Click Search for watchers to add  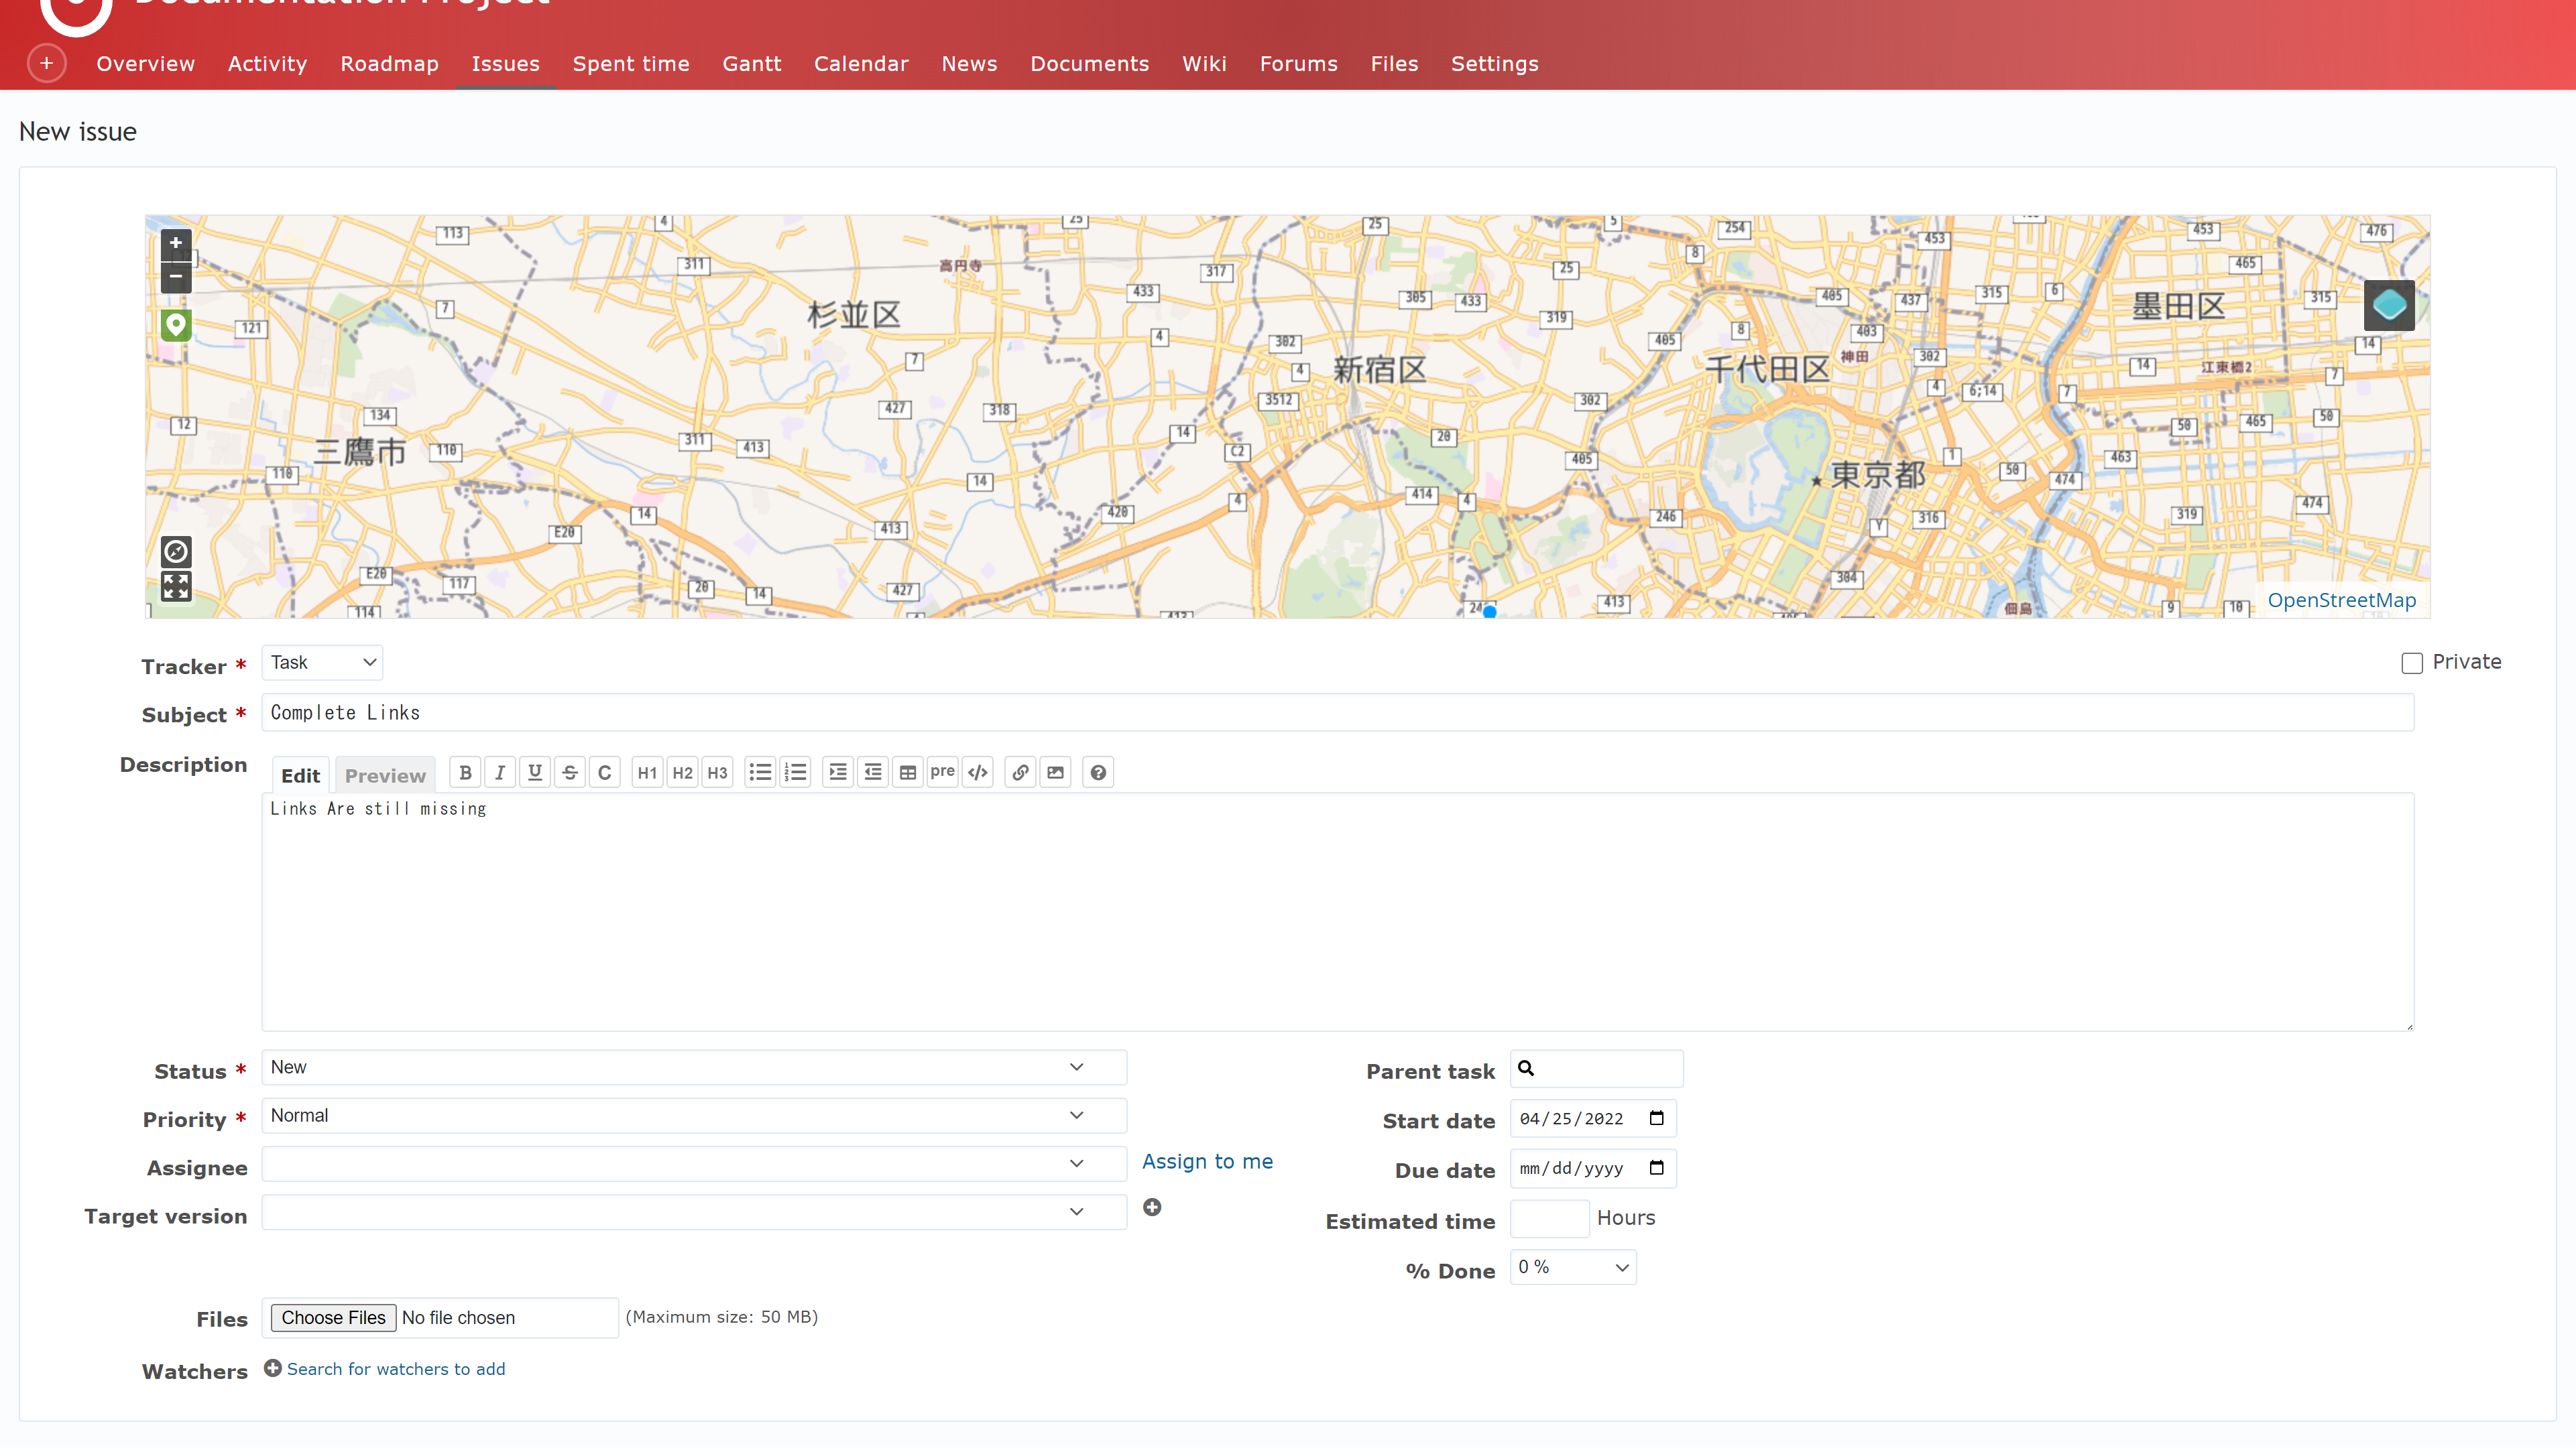395,1369
